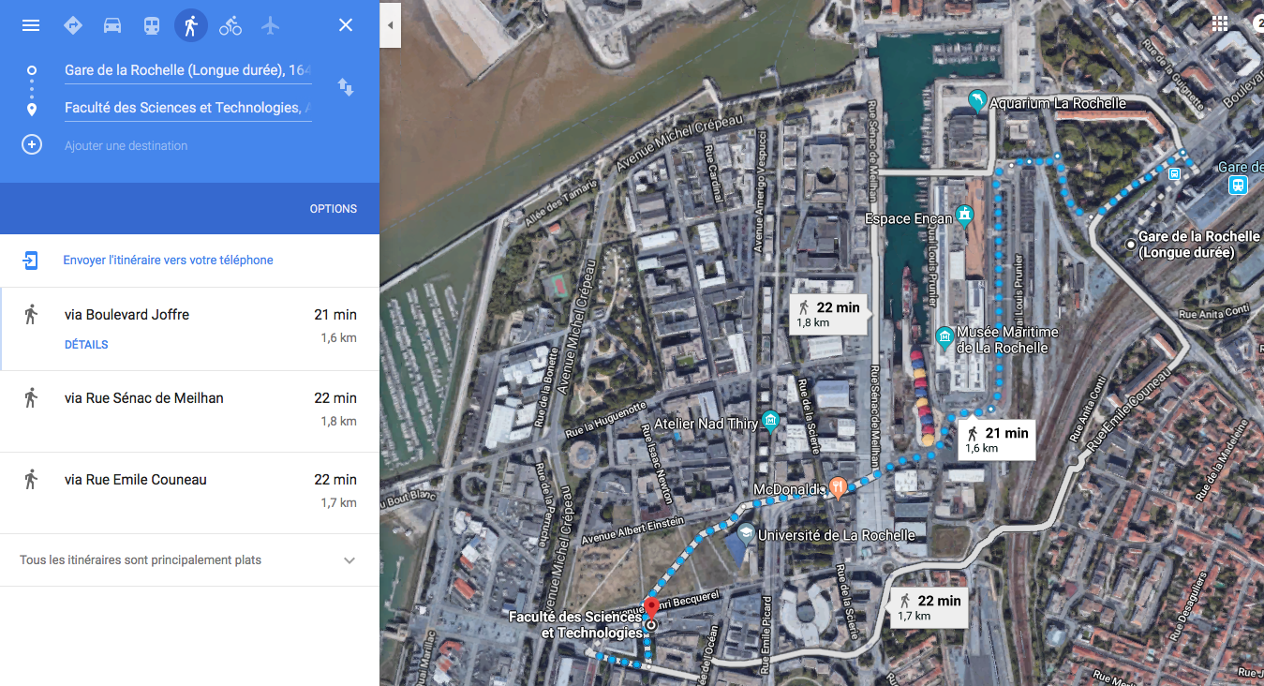
Task: Select the cycling travel mode
Action: point(230,25)
